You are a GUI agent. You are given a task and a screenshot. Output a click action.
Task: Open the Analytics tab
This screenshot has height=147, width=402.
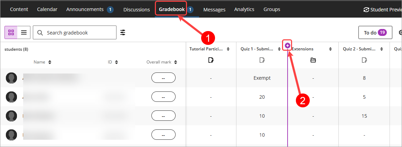point(244,9)
